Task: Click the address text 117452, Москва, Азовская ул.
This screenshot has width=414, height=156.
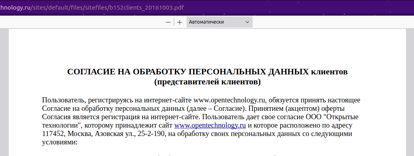Action: tap(89, 134)
